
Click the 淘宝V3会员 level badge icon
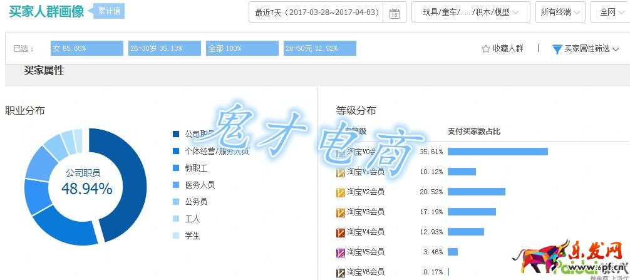(341, 212)
